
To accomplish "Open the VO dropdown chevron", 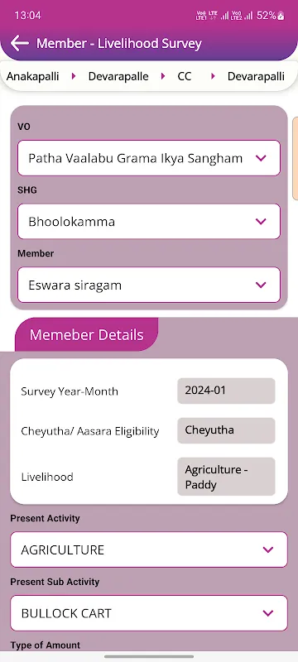I will 261,158.
